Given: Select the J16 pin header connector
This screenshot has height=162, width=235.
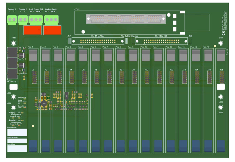Looking at the screenshot, I should click(222, 77).
